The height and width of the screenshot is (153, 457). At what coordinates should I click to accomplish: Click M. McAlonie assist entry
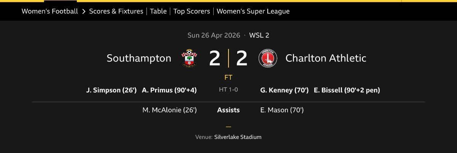coord(169,110)
